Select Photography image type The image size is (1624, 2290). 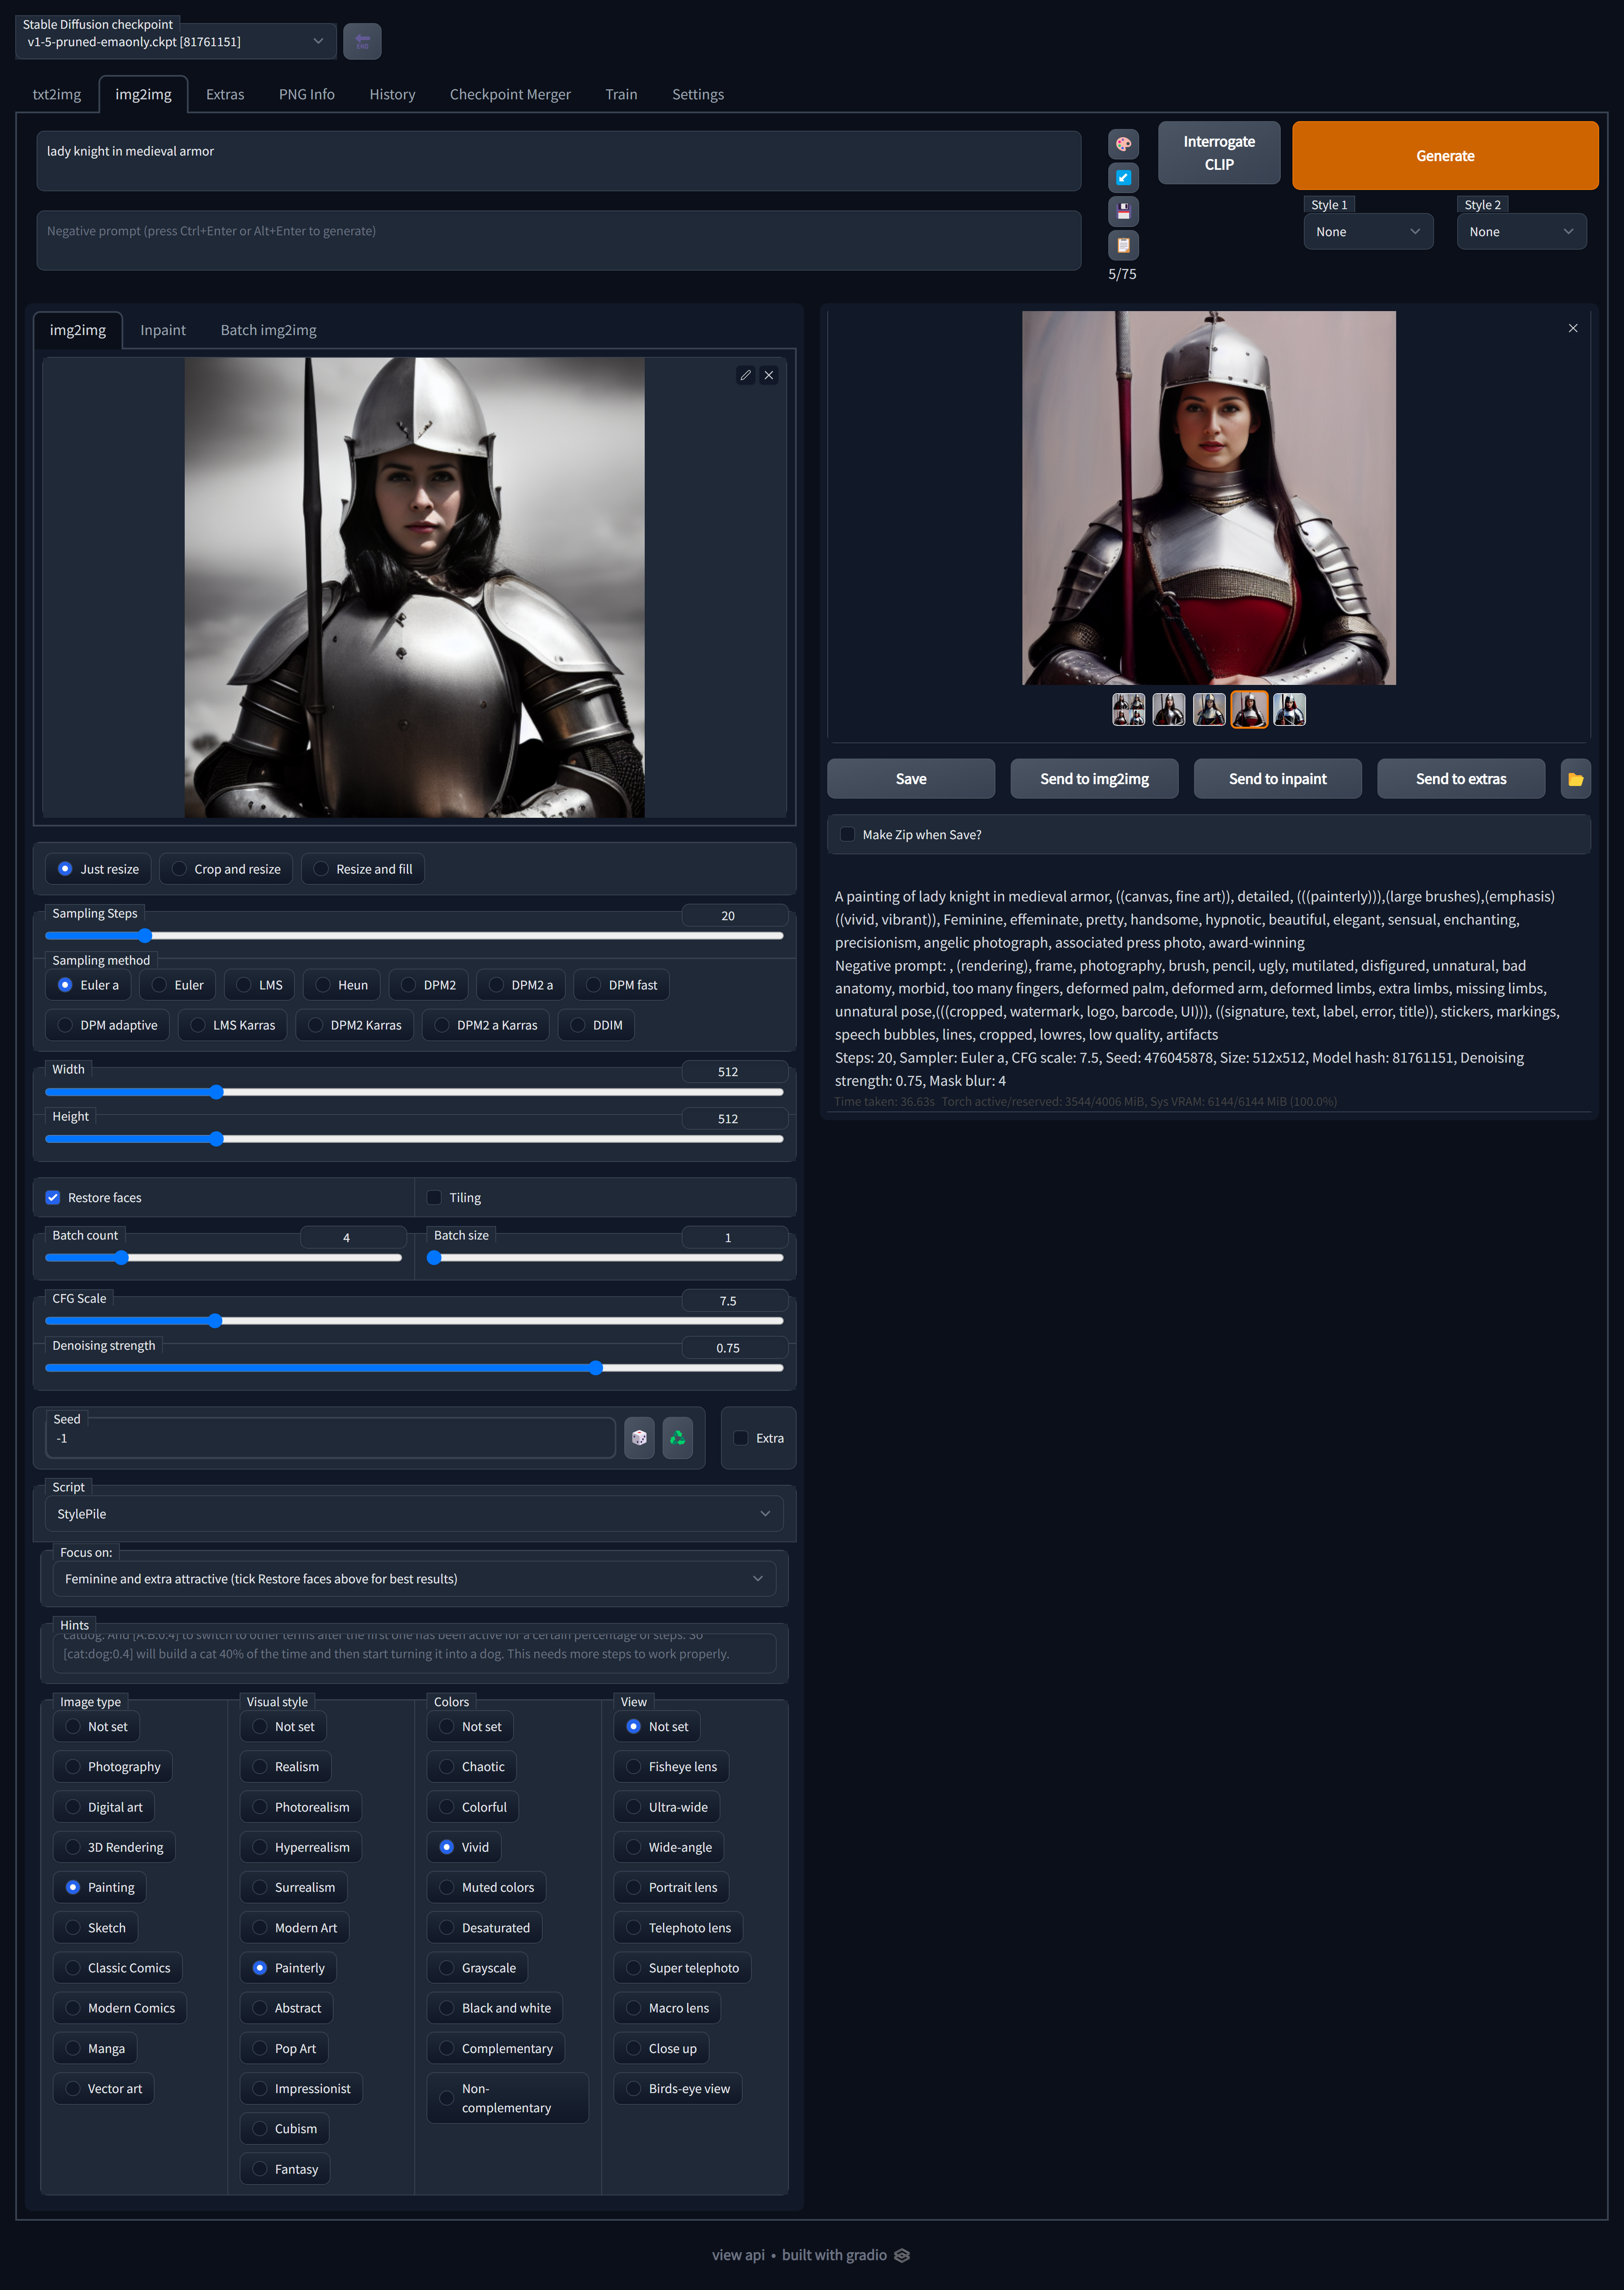pos(113,1767)
